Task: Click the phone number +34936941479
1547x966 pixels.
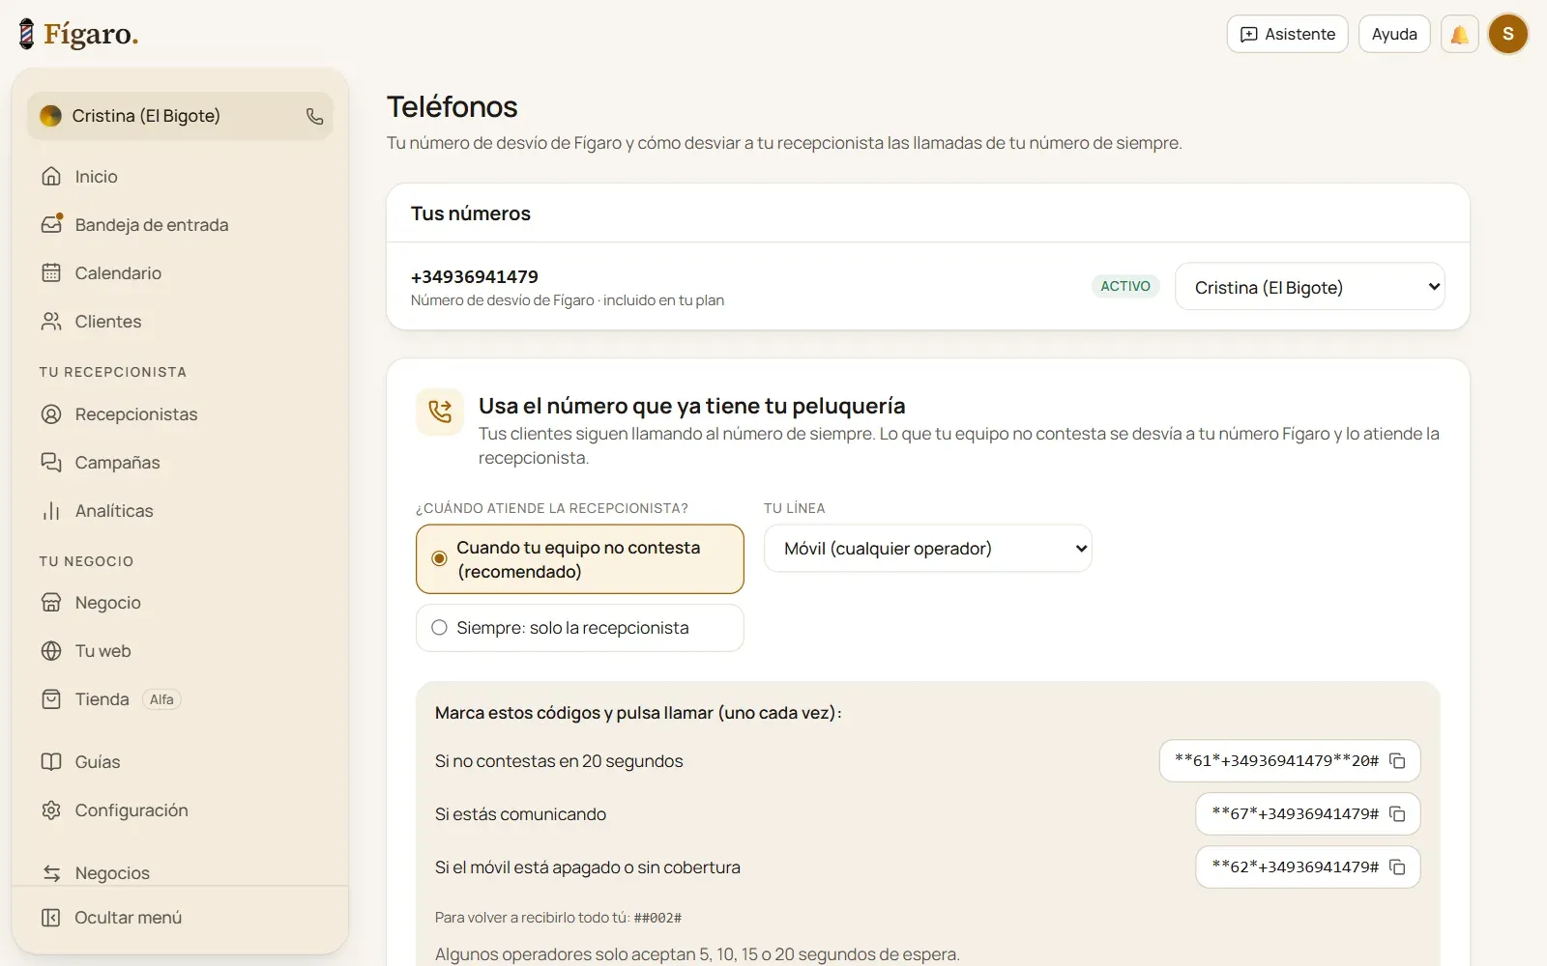Action: (475, 276)
